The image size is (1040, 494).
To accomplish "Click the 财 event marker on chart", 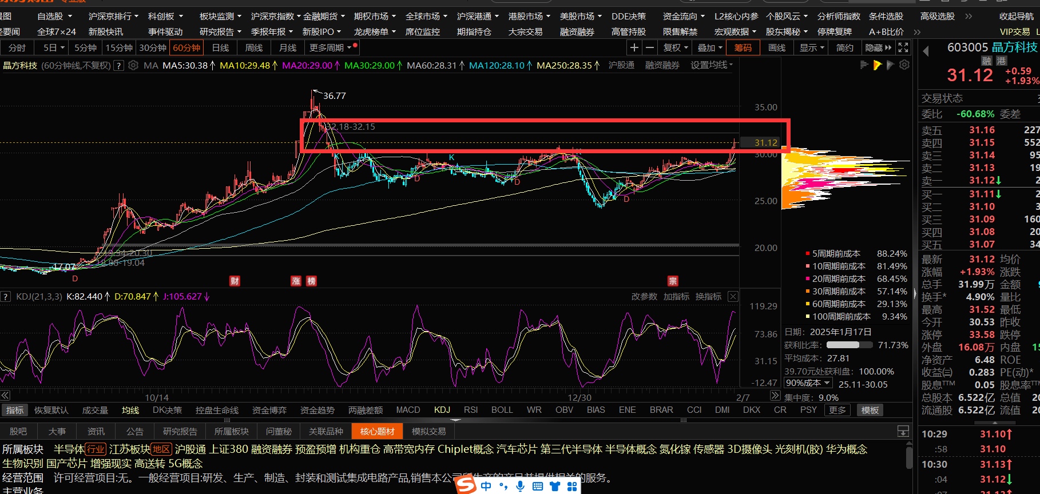I will click(235, 281).
